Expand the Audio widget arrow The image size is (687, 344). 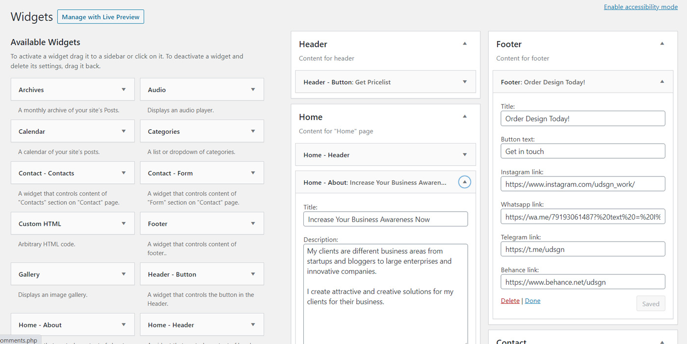253,90
